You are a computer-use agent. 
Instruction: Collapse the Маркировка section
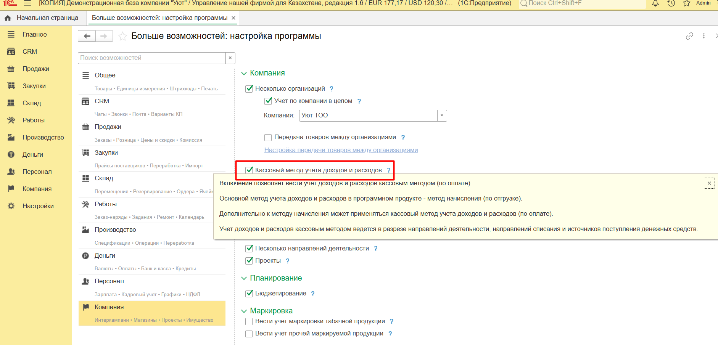point(244,311)
